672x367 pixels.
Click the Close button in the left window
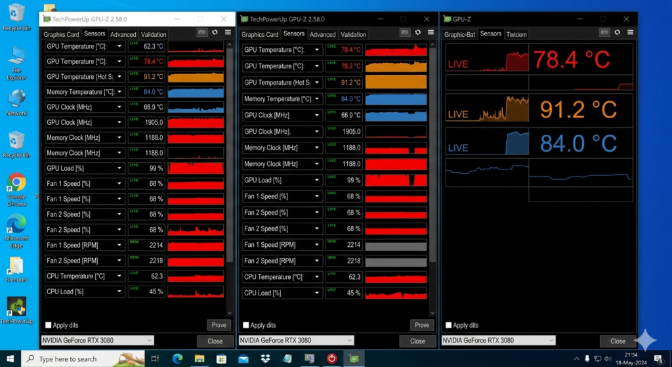[x=215, y=341]
